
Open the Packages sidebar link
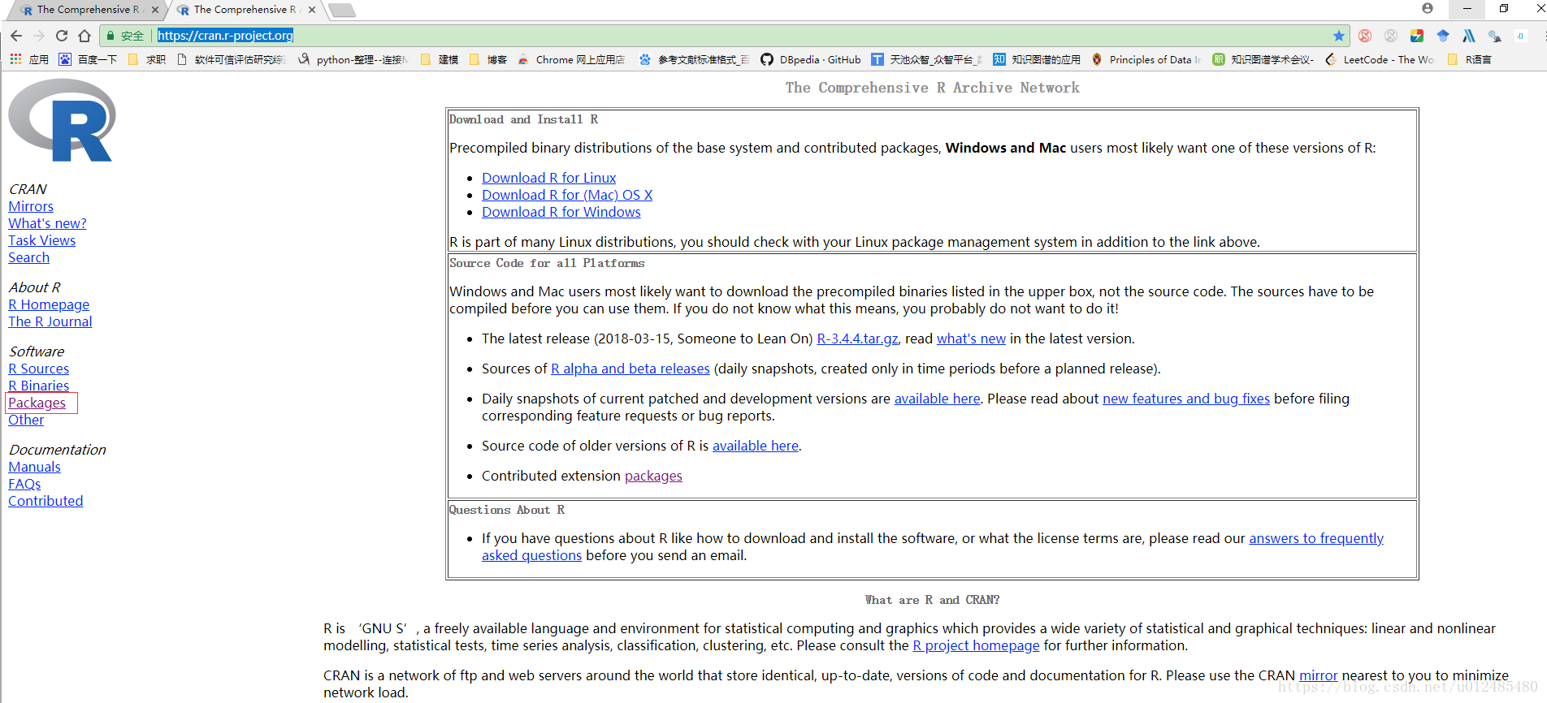click(37, 403)
